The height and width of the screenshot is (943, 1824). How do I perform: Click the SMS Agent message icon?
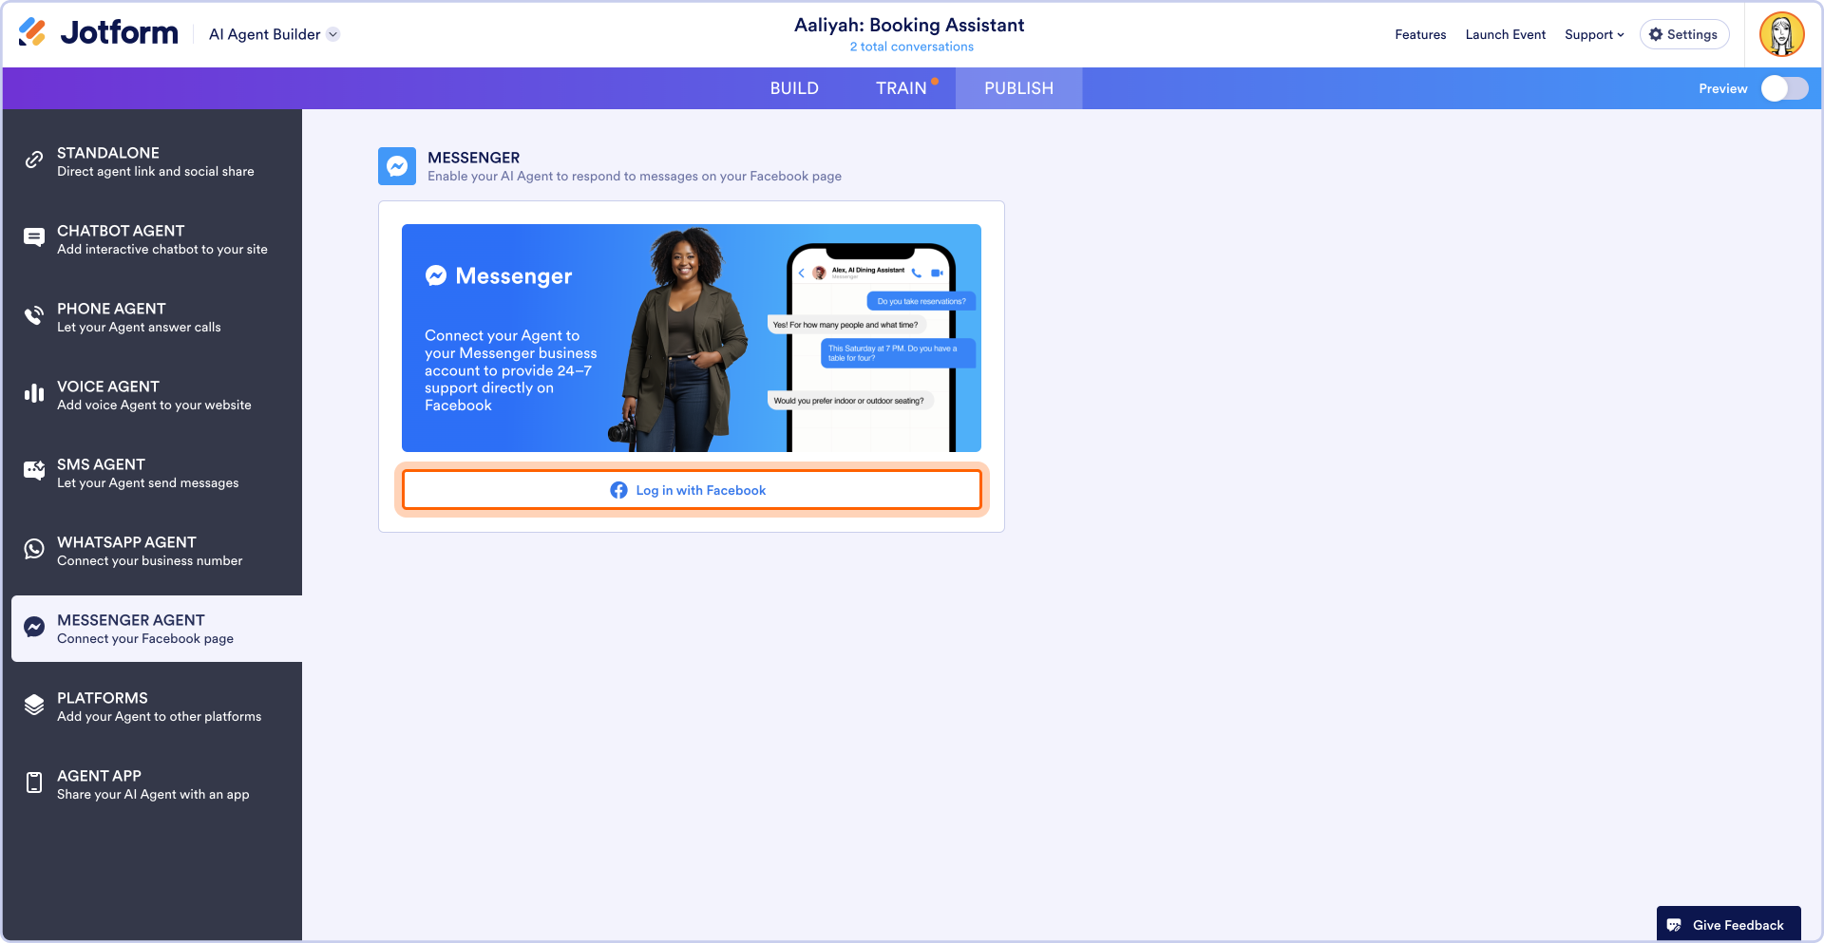(x=34, y=471)
